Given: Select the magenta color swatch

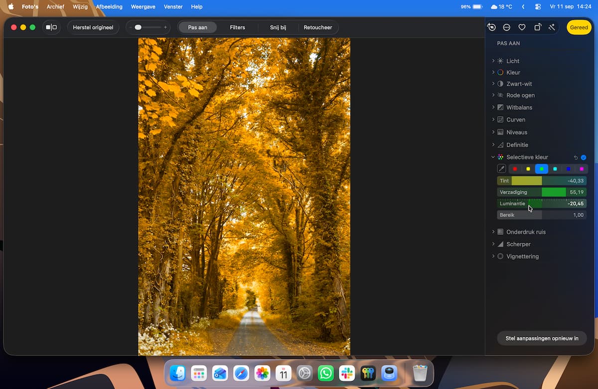Looking at the screenshot, I should (582, 169).
